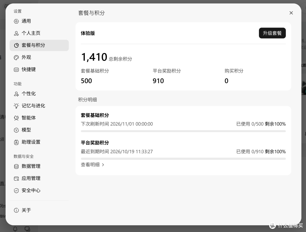Close the settings dialog with X
The height and width of the screenshot is (232, 306).
291,13
